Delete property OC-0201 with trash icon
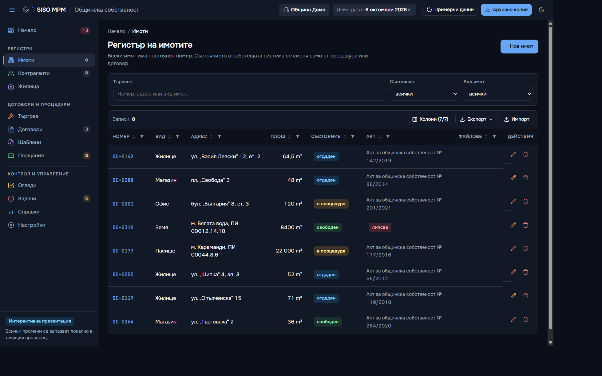Image resolution: width=602 pixels, height=376 pixels. click(525, 202)
